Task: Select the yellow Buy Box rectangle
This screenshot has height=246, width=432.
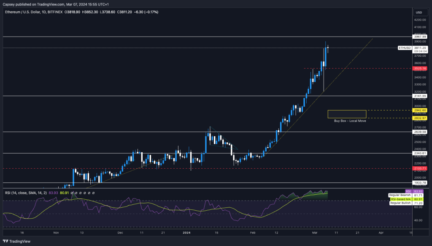Action: [347, 114]
